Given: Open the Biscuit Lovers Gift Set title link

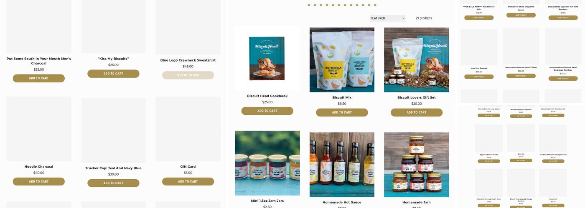Looking at the screenshot, I should (417, 98).
